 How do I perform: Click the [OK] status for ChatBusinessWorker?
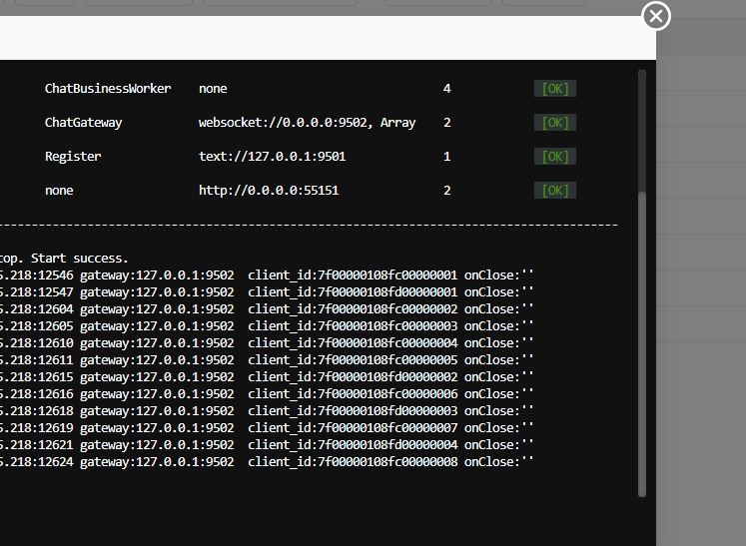pos(555,89)
